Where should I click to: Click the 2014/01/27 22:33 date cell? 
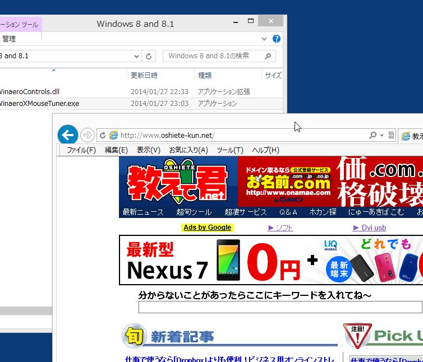(x=159, y=92)
